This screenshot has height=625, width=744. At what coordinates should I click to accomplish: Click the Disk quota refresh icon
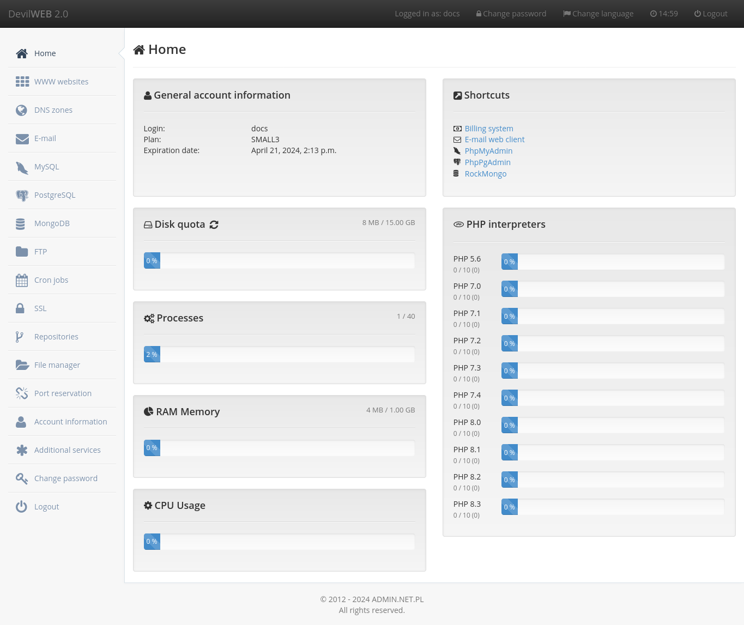click(214, 224)
